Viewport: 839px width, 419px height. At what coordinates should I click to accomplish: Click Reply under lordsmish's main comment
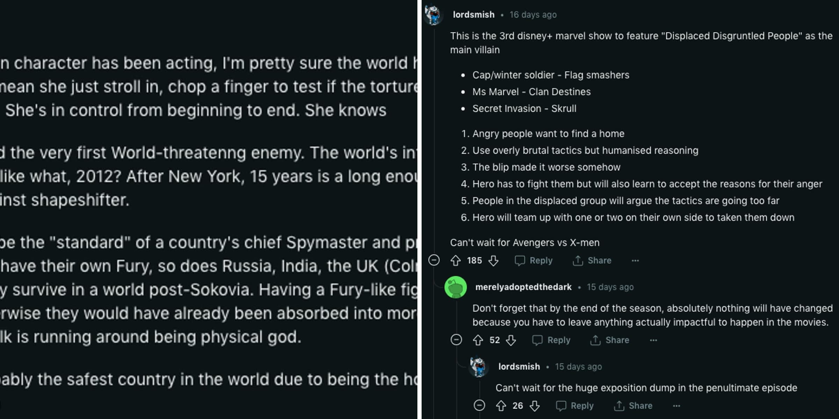click(x=534, y=260)
